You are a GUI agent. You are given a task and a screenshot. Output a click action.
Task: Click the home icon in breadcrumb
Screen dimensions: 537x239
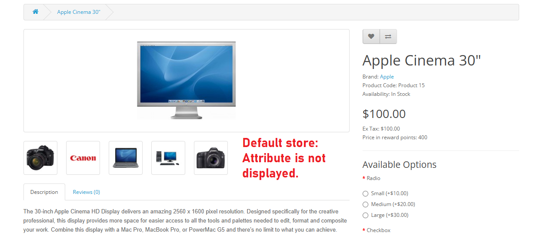coord(35,12)
